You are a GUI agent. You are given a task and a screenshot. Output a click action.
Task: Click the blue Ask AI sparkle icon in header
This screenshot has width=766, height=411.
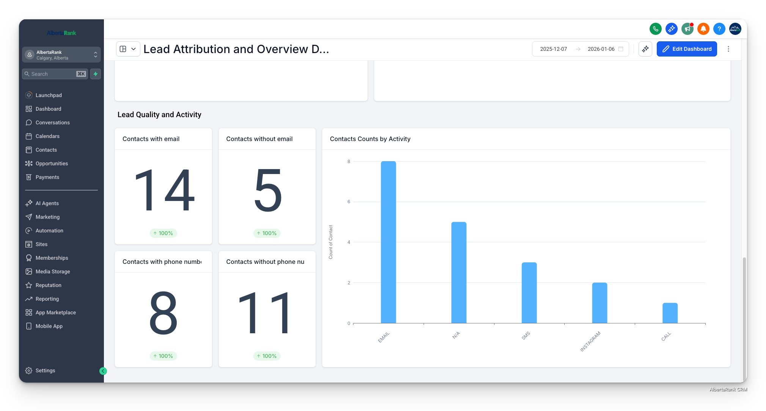coord(671,29)
